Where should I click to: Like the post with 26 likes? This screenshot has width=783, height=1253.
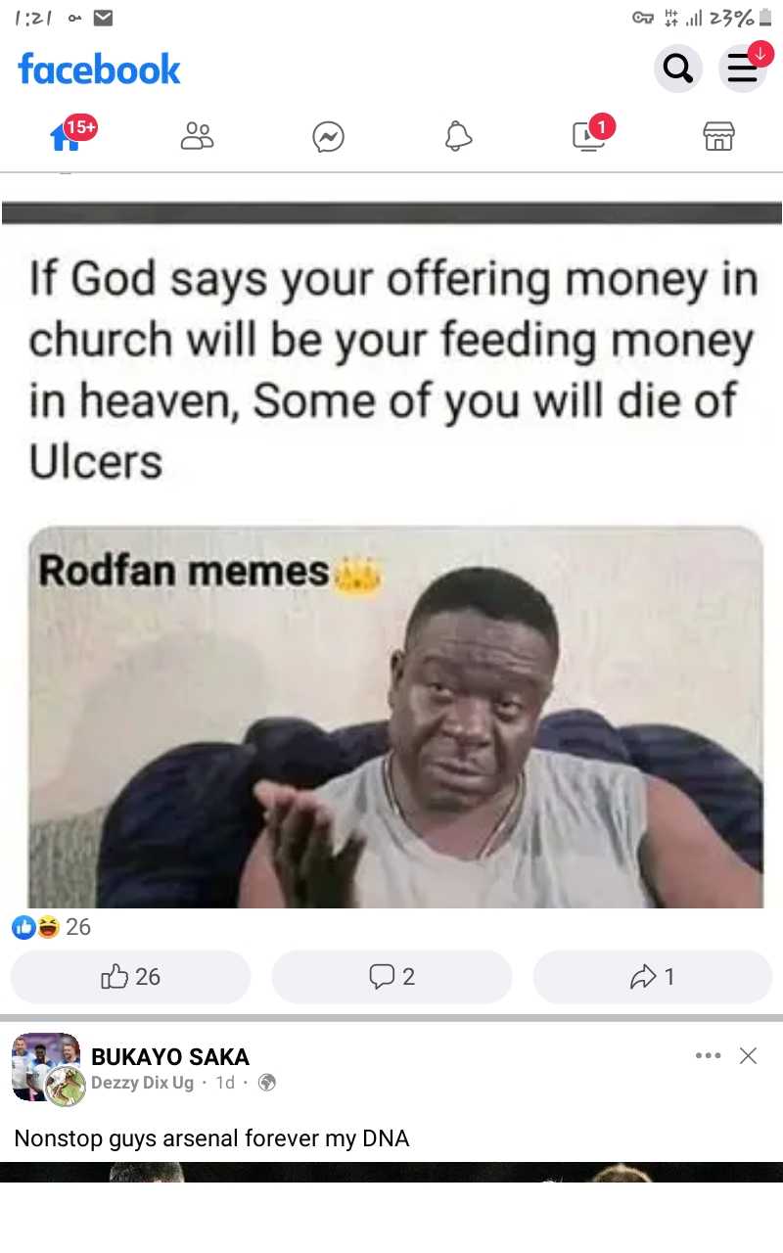click(x=130, y=976)
